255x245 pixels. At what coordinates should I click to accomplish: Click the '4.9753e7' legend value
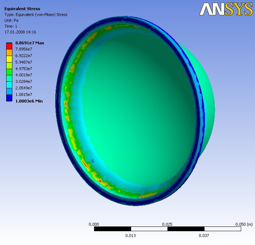coord(24,69)
